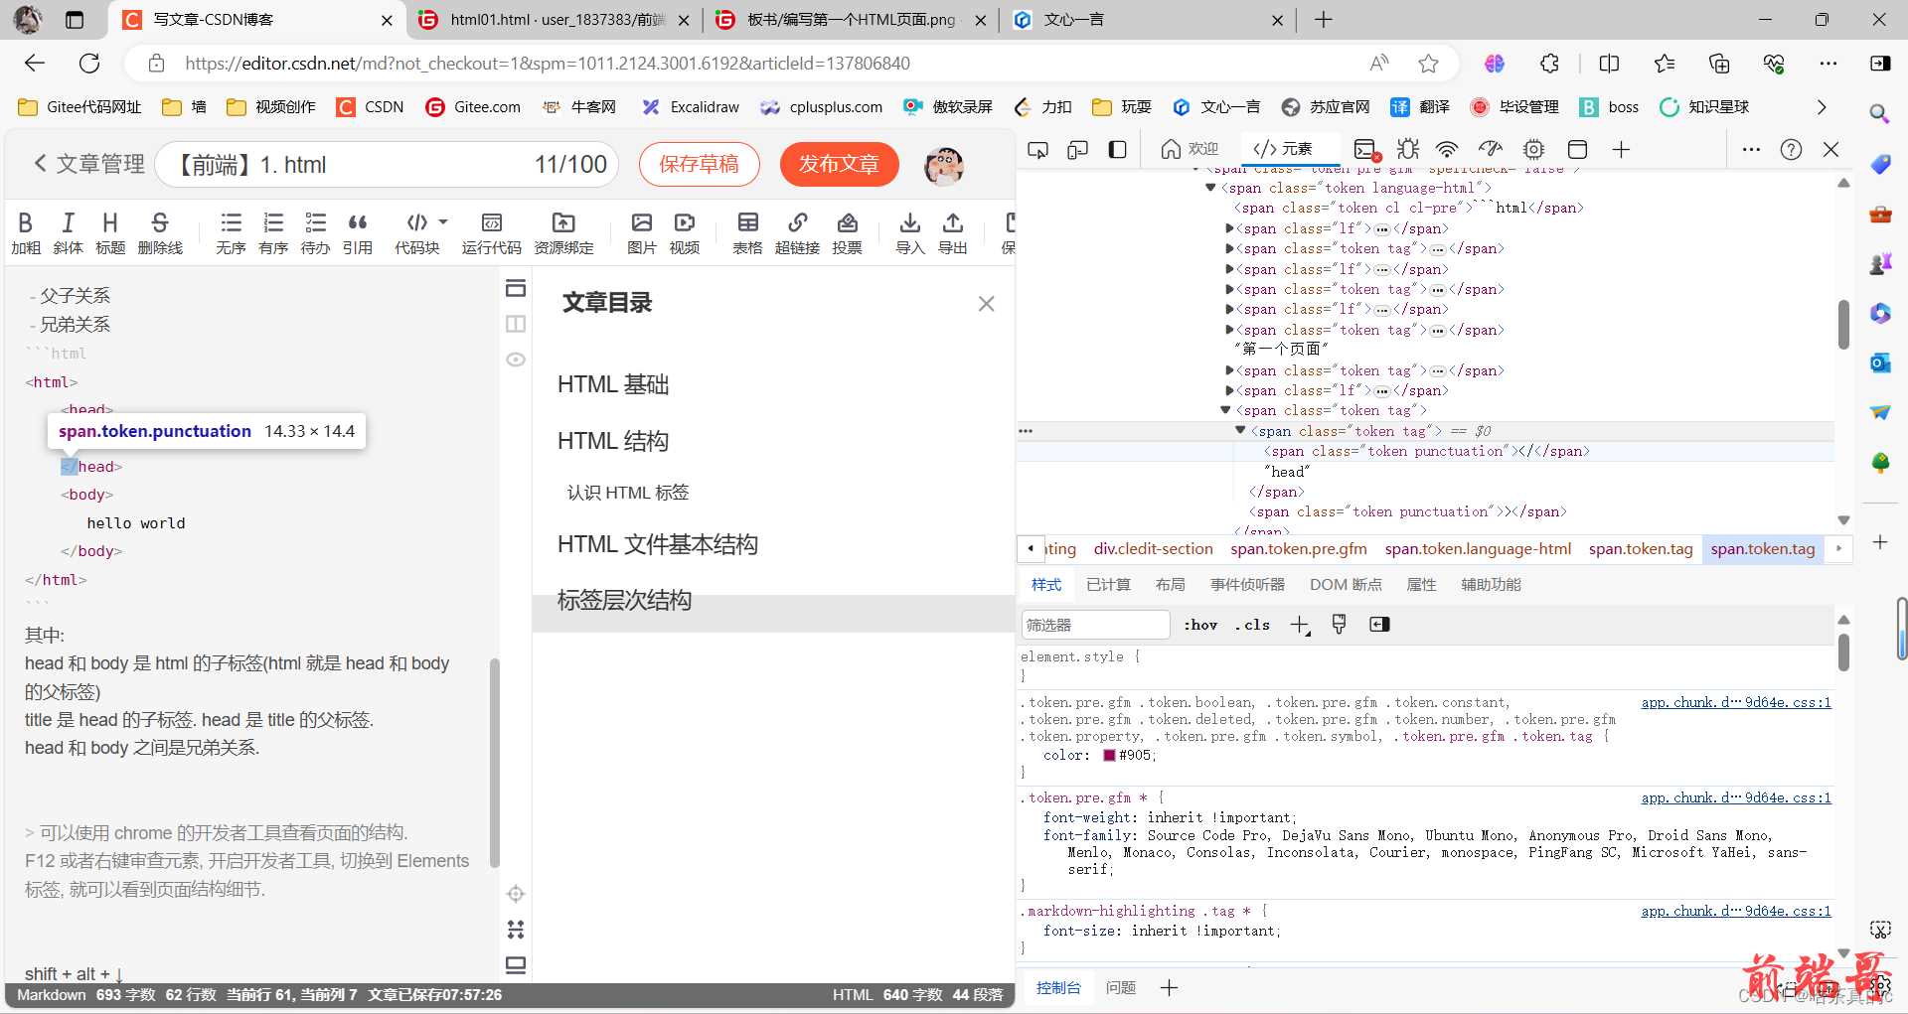1908x1014 pixels.
Task: Insert a blockquote (引用)
Action: [358, 233]
